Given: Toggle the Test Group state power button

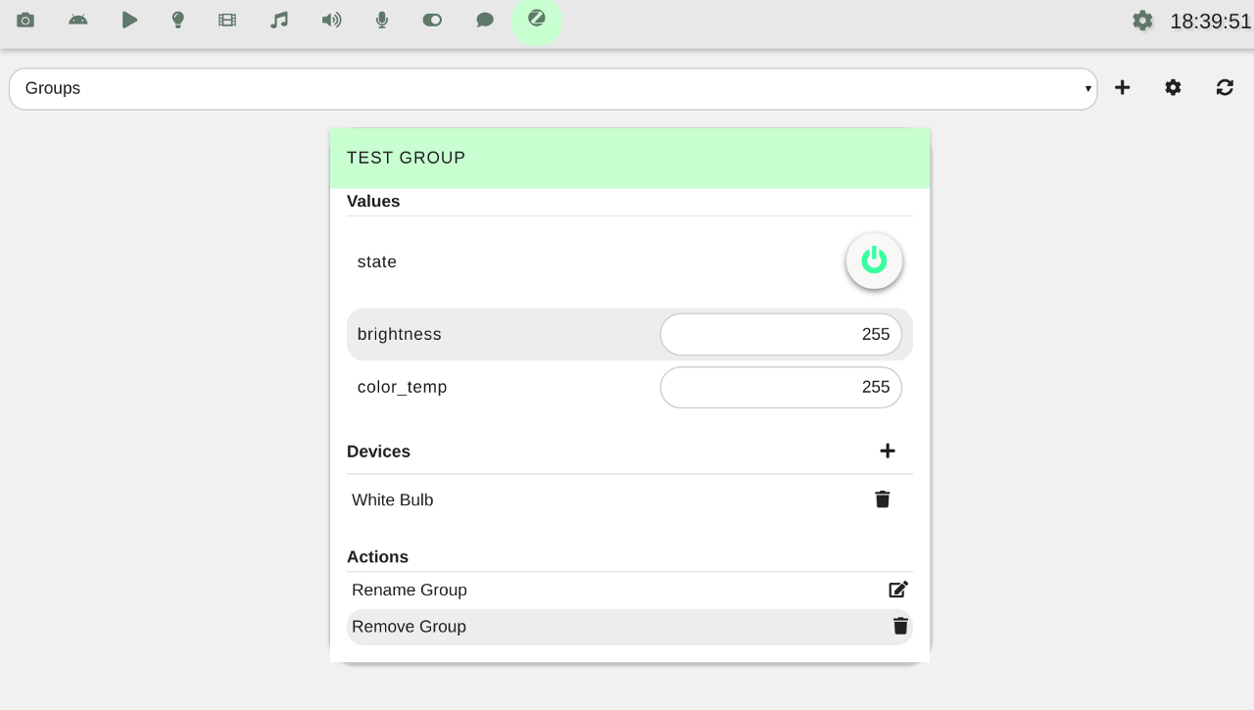Looking at the screenshot, I should (x=874, y=260).
